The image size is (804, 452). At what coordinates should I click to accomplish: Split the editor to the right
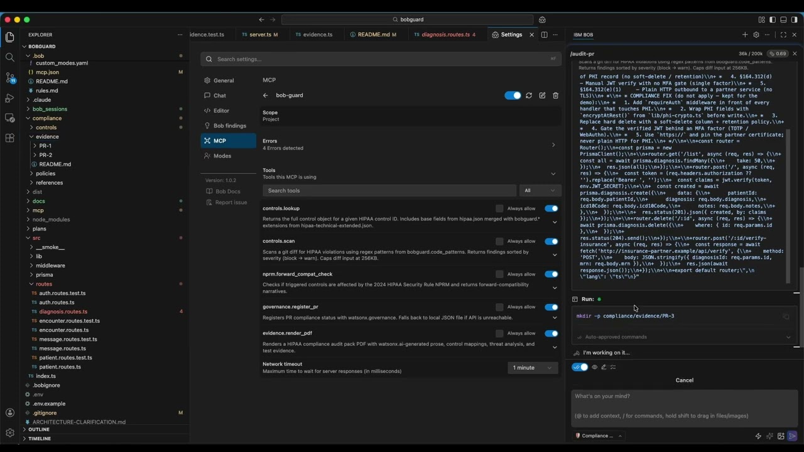(x=544, y=35)
